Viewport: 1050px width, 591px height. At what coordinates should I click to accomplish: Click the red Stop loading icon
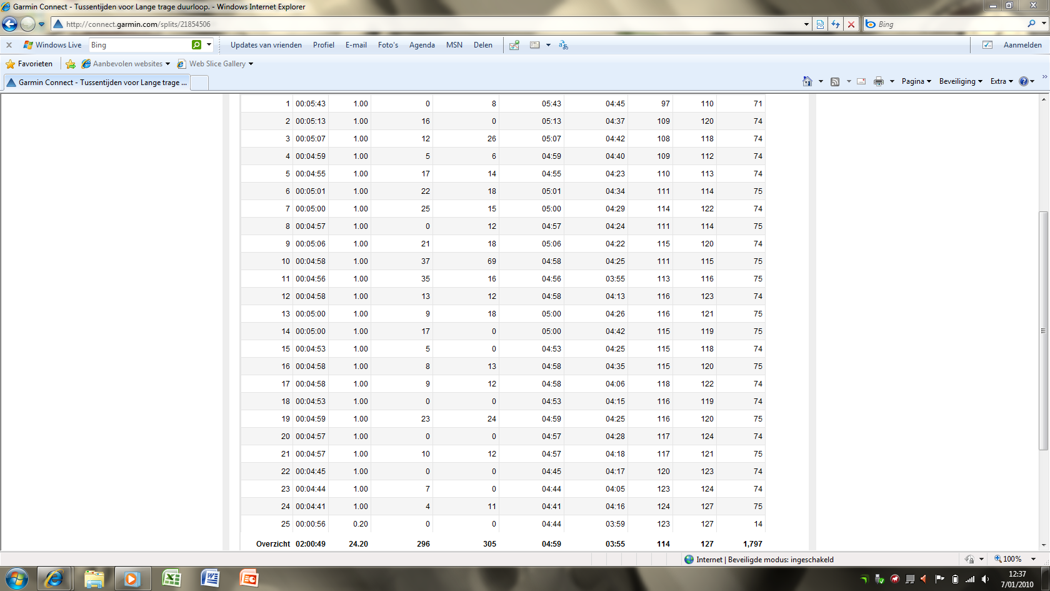(x=851, y=24)
